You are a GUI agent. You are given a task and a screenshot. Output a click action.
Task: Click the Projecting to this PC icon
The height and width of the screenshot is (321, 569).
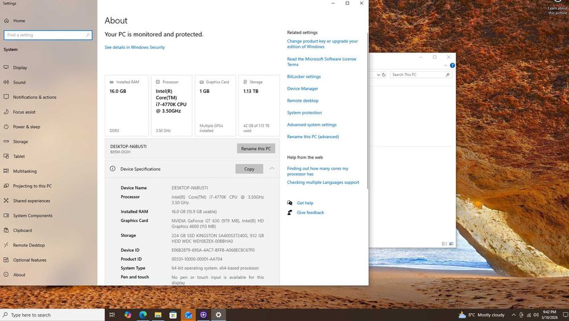coord(6,186)
